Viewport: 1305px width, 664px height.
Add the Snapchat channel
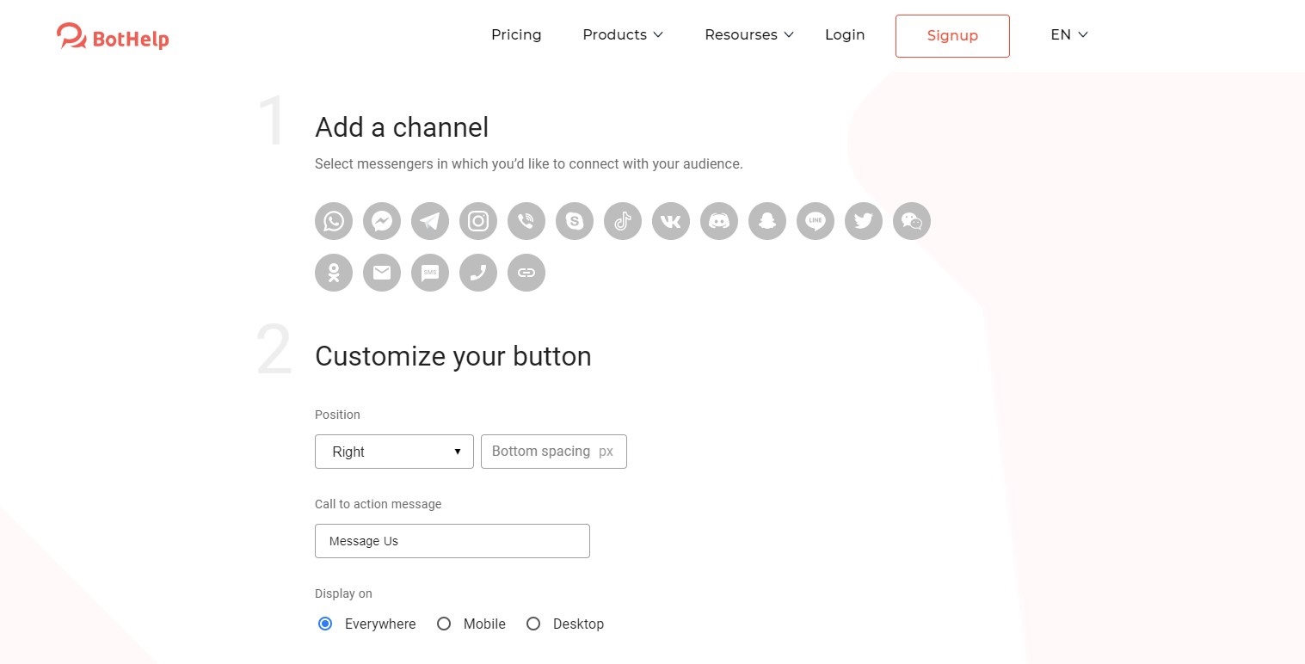tap(767, 221)
